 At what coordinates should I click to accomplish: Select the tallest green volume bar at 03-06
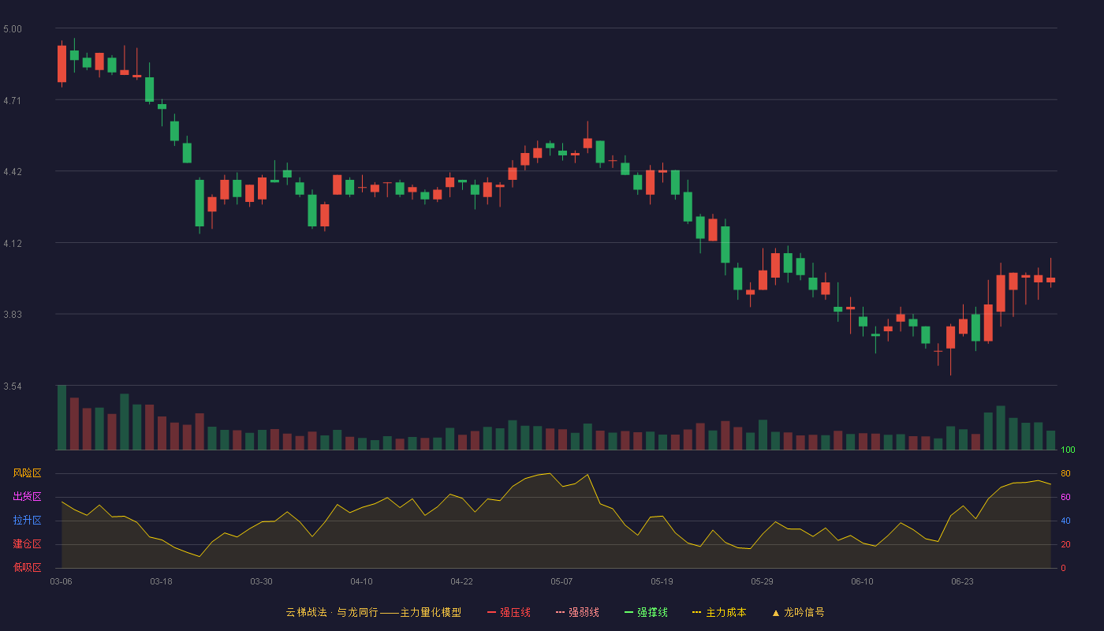(x=62, y=417)
